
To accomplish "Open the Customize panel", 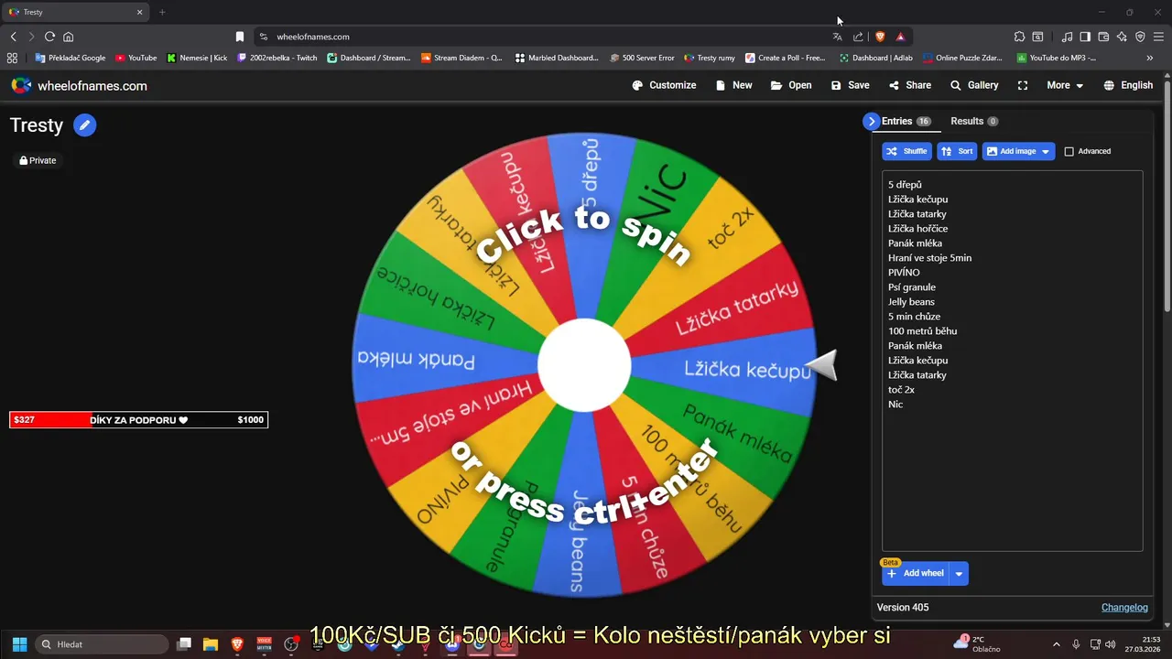I will pos(664,85).
